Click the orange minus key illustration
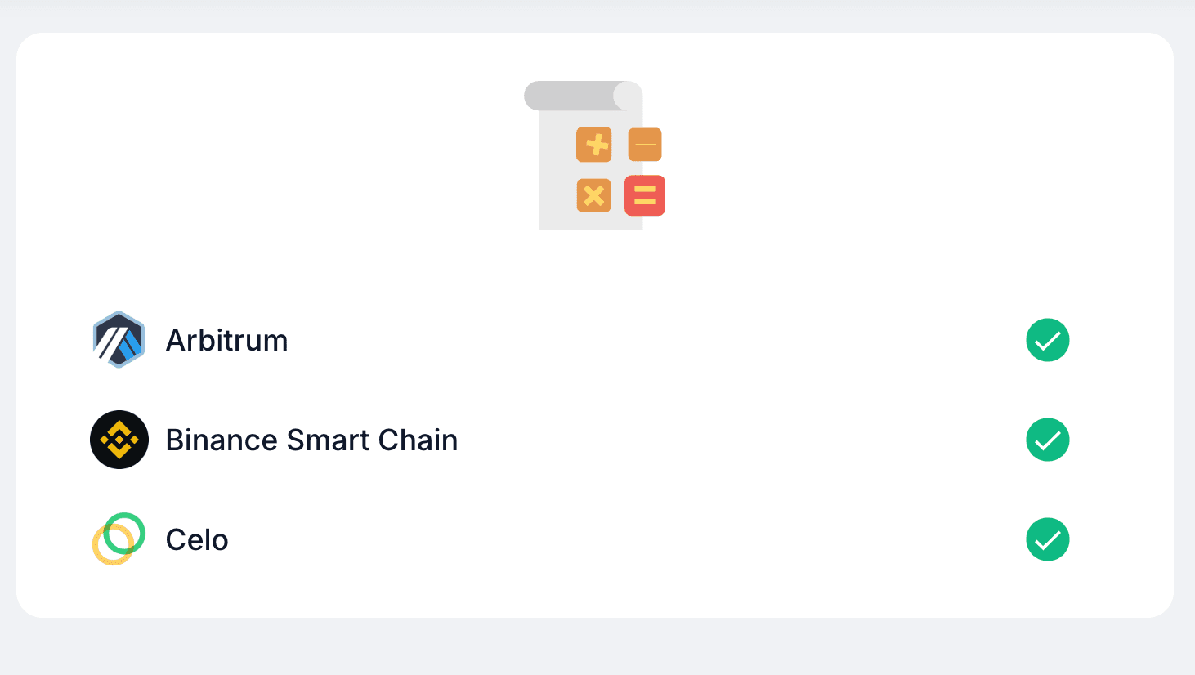This screenshot has height=675, width=1195. [645, 145]
